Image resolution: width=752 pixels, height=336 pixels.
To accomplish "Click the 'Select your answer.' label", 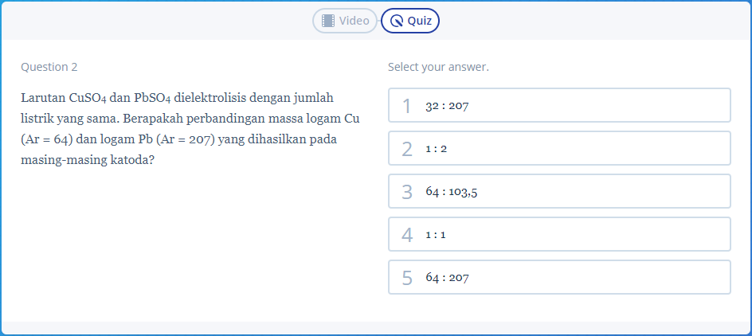I will point(438,67).
